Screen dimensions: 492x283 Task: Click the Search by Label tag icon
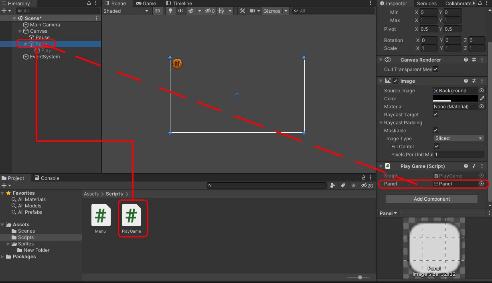[x=343, y=185]
